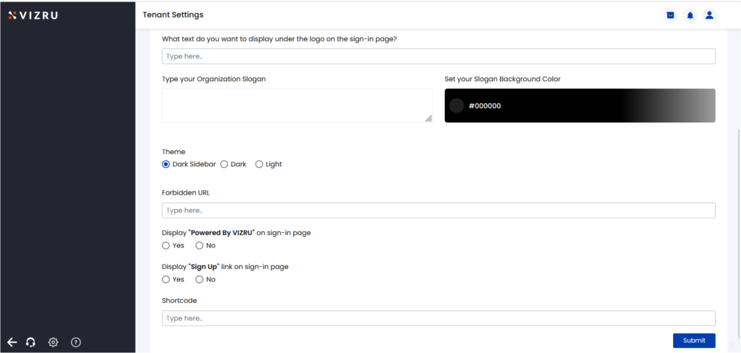The image size is (741, 353).
Task: Select Yes for Powered By VIZRU
Action: click(166, 246)
